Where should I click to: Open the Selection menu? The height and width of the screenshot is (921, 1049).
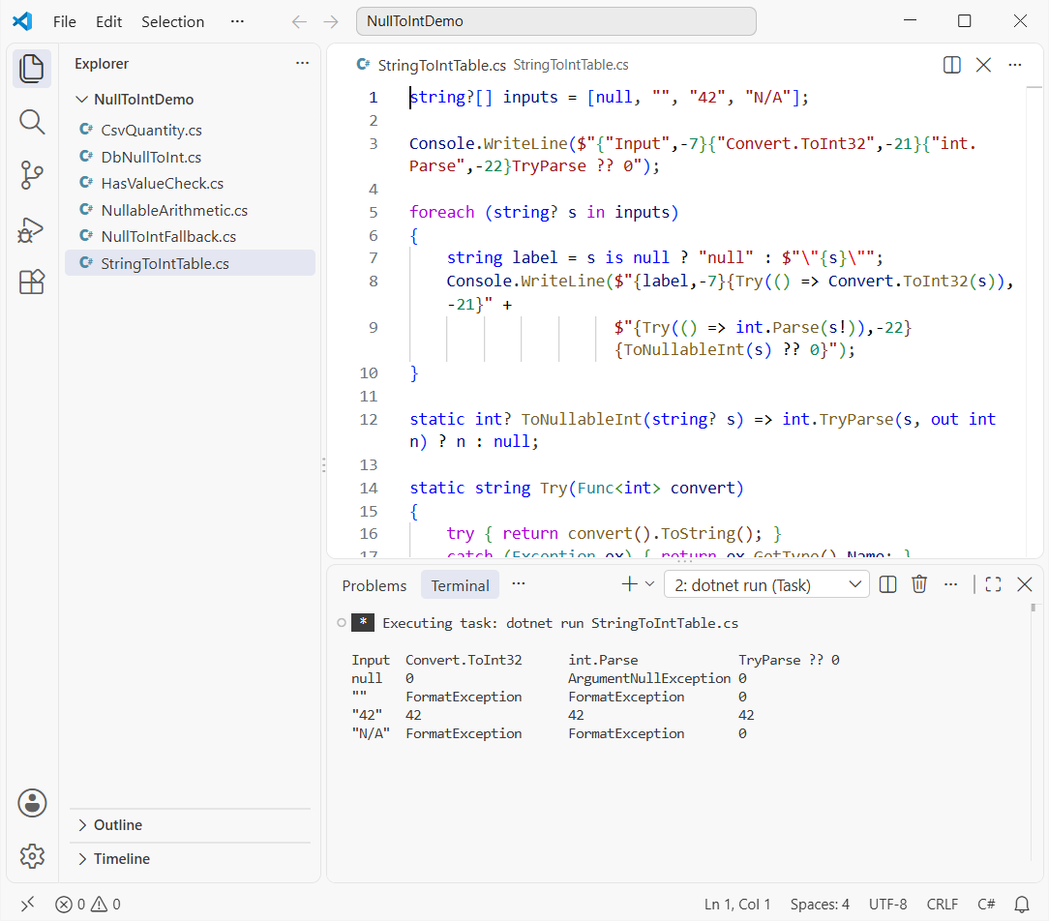coord(172,21)
